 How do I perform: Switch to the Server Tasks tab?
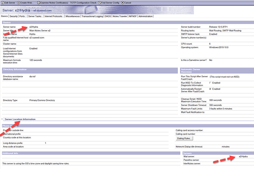pos(36,16)
